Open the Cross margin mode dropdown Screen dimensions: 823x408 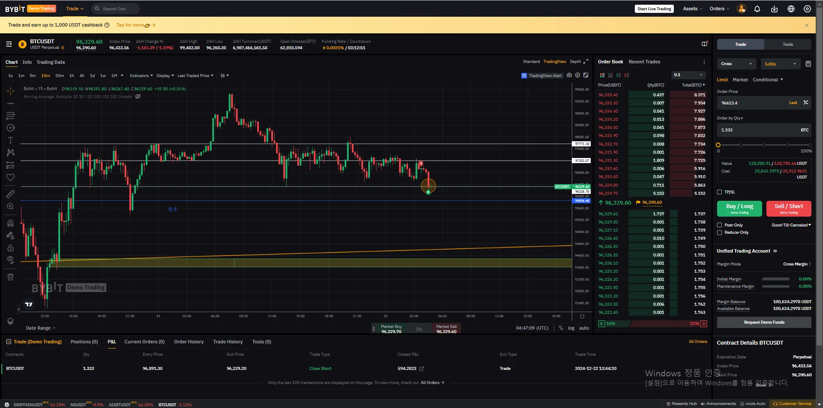pyautogui.click(x=736, y=64)
